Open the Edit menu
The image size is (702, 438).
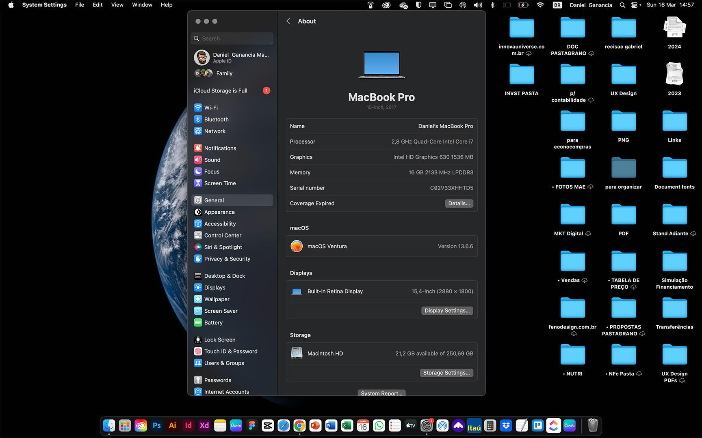click(97, 5)
